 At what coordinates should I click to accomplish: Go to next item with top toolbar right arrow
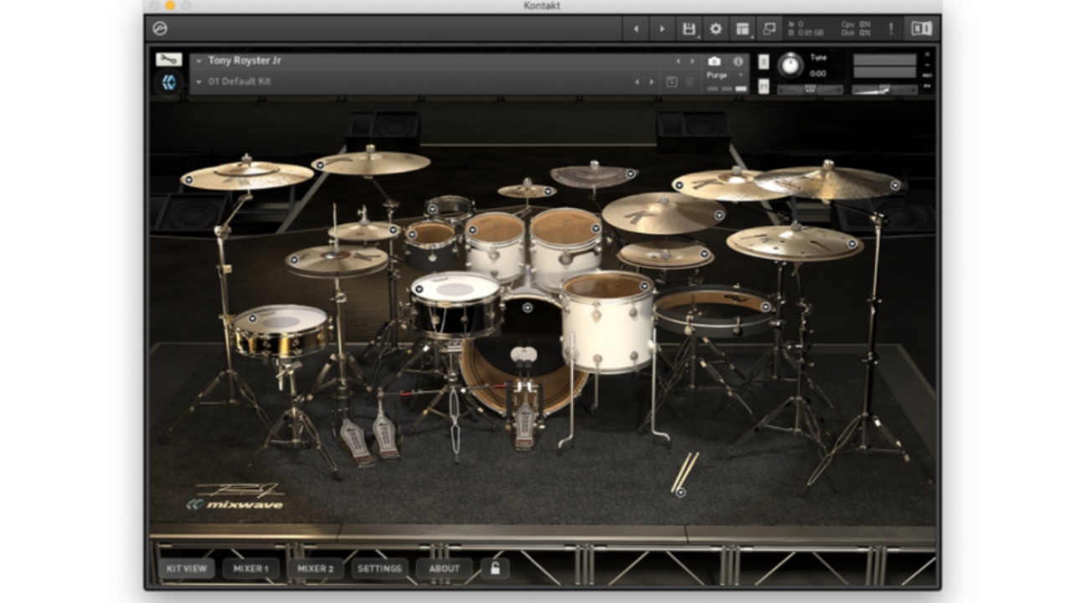(x=662, y=29)
